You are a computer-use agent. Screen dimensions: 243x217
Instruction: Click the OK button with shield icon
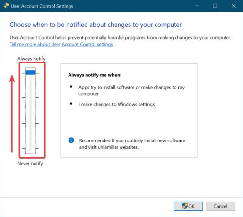(188, 206)
